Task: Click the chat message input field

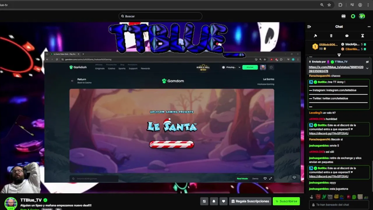Action: point(339,205)
